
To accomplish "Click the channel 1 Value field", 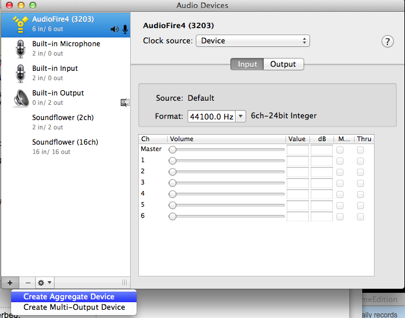I will (x=298, y=161).
